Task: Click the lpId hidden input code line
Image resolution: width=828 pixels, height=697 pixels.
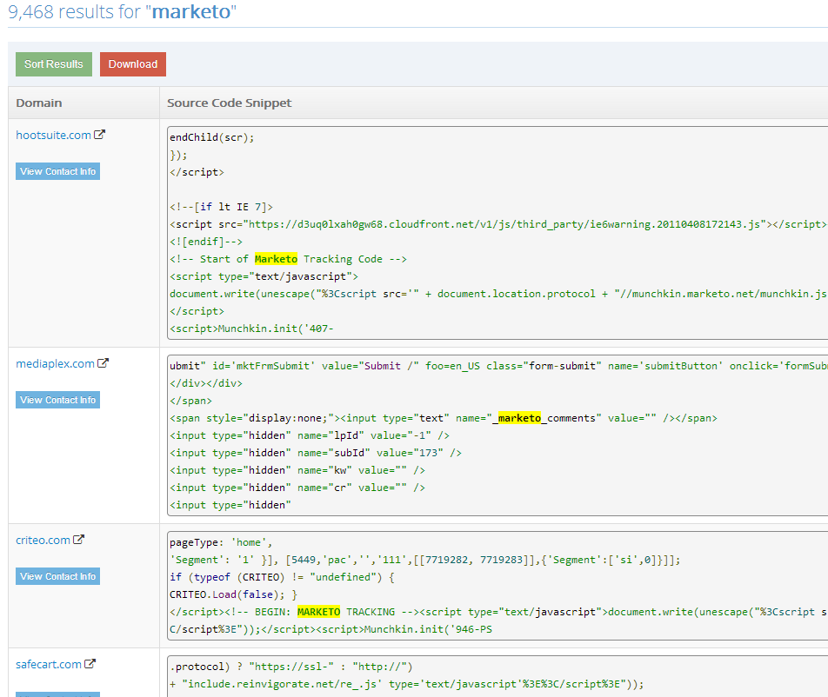Action: tap(310, 435)
